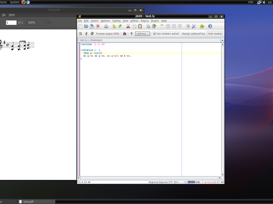Viewport: 273px width, 204px height.
Task: Click the Find magnifier icon
Action: (x=148, y=26)
